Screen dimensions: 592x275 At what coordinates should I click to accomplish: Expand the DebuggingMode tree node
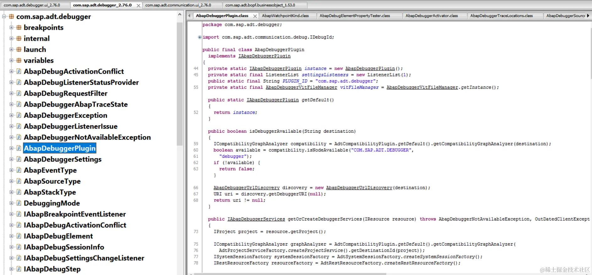(x=11, y=203)
